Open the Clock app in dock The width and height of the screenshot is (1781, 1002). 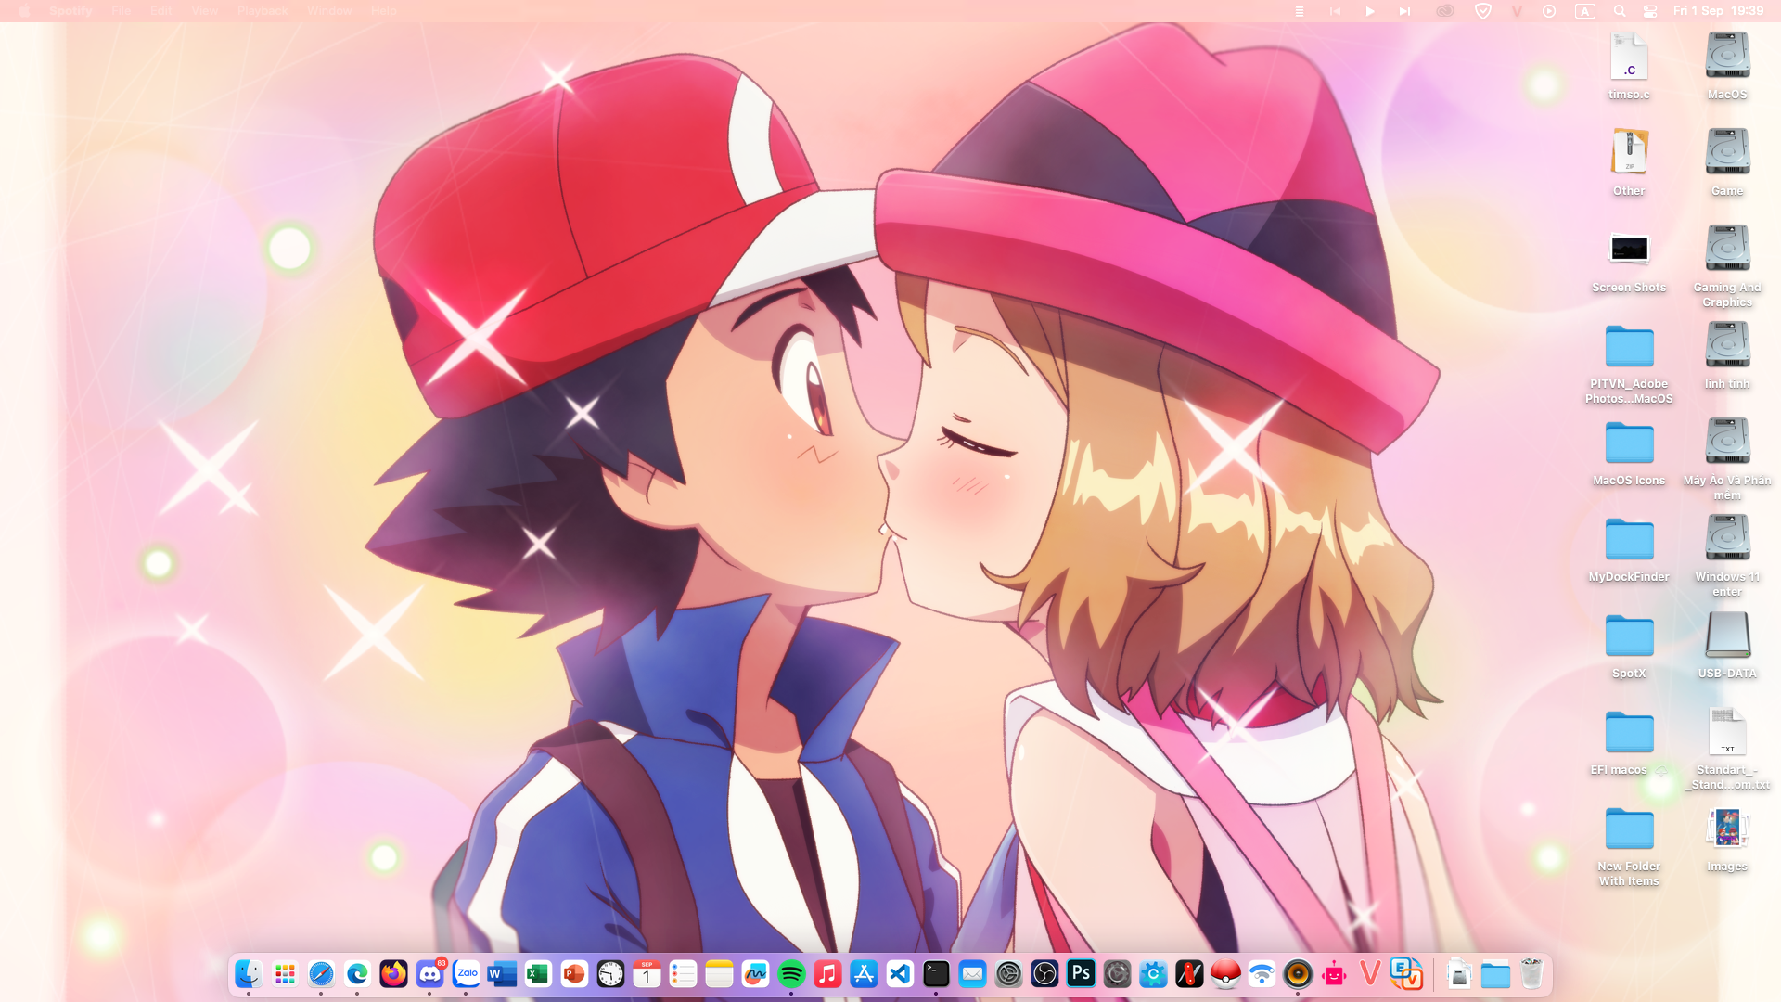(610, 974)
